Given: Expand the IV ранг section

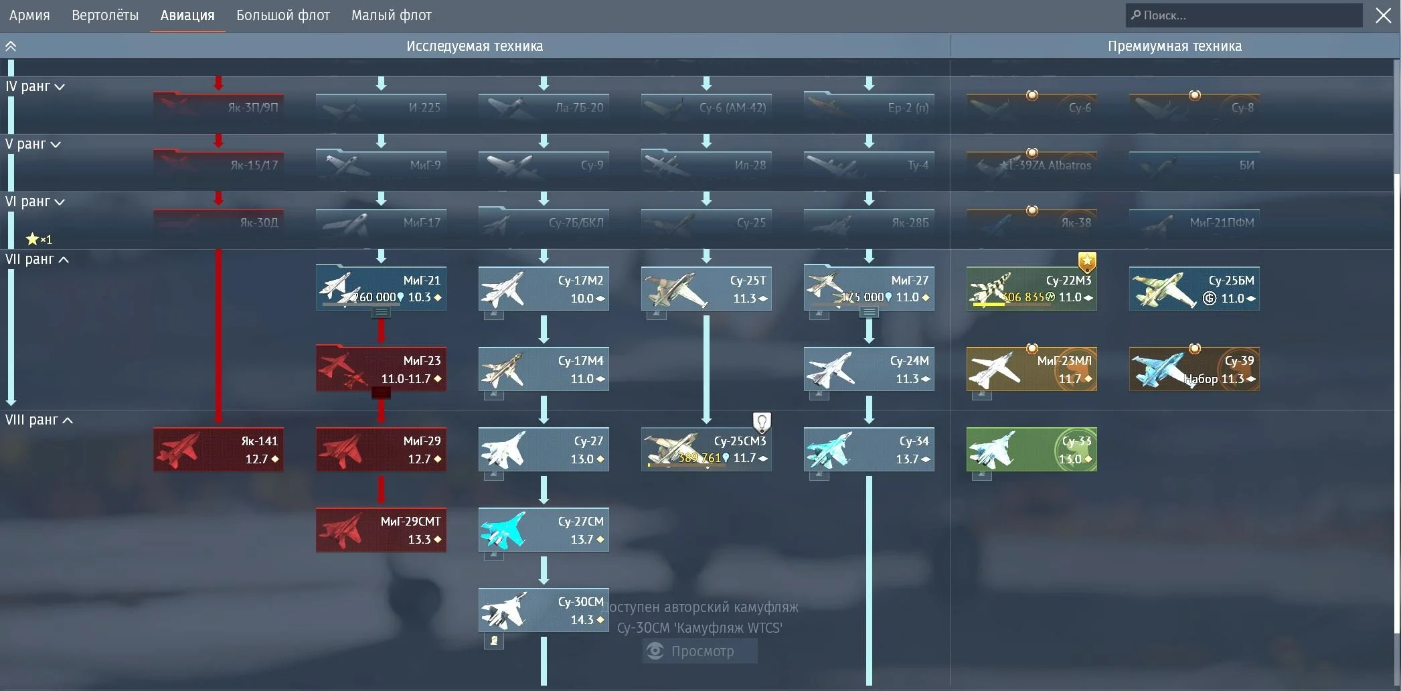Looking at the screenshot, I should [x=35, y=86].
